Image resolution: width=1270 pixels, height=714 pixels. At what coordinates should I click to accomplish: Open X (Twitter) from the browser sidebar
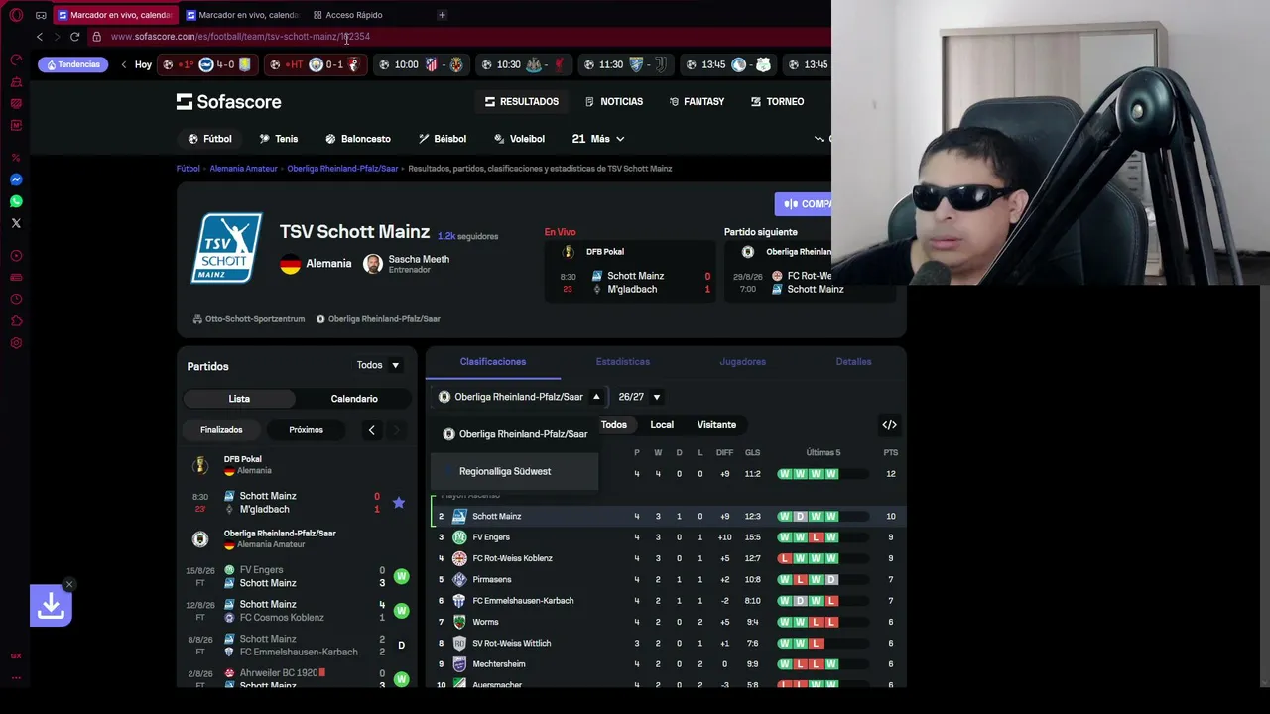pos(16,223)
